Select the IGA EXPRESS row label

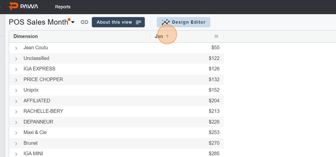tap(40, 69)
